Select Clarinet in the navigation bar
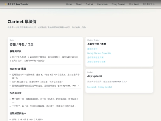Screen dimensions: 161x121 [x=89, y=4]
